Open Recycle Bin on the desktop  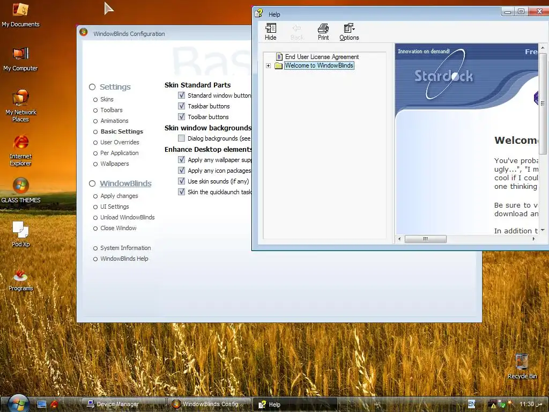click(522, 366)
